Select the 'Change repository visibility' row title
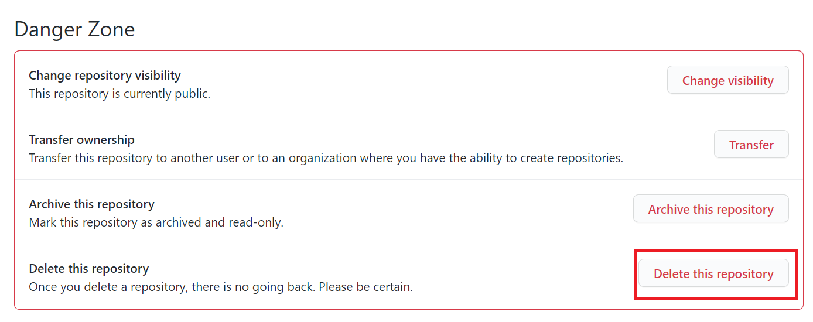 pos(105,76)
